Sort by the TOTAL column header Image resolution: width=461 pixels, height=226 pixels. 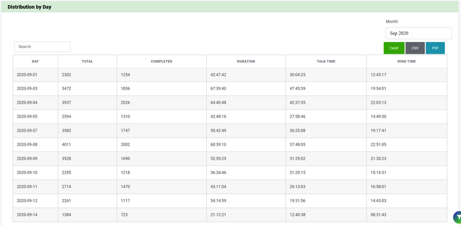pyautogui.click(x=87, y=61)
